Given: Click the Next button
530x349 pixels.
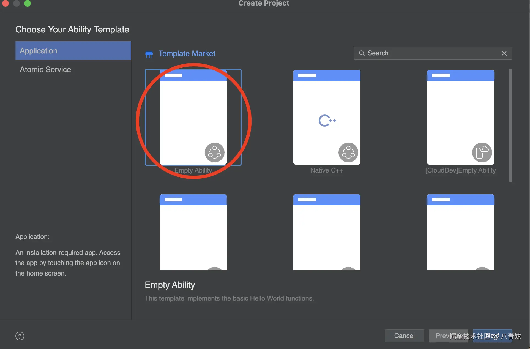Looking at the screenshot, I should 492,336.
